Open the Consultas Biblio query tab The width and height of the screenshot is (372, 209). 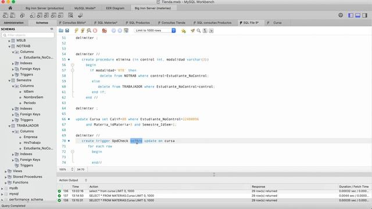[74, 23]
